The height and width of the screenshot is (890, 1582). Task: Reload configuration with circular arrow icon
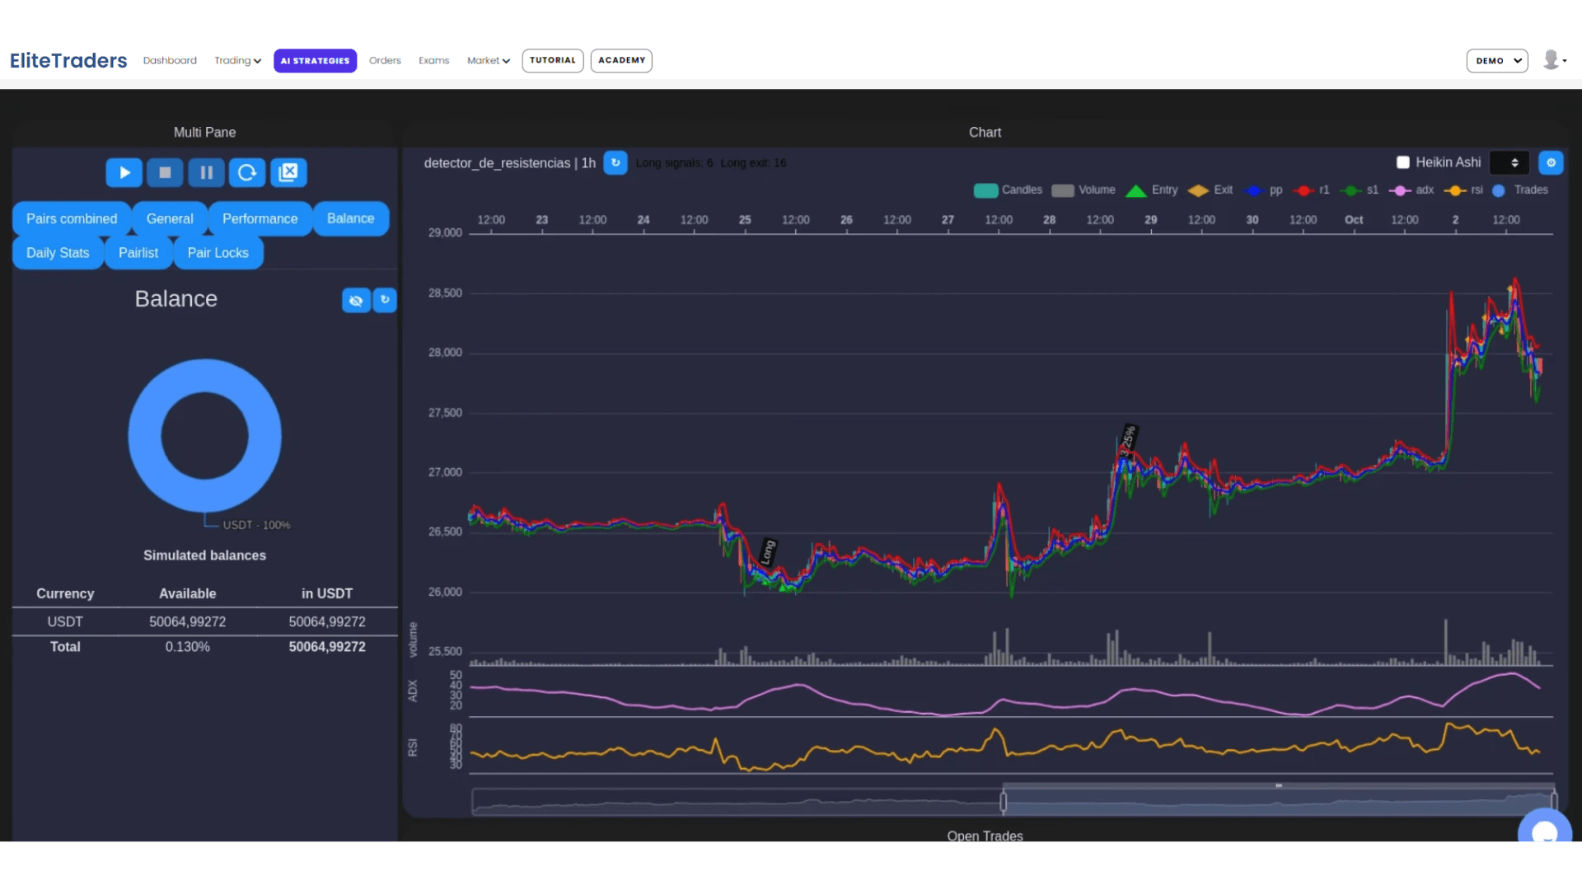tap(247, 172)
